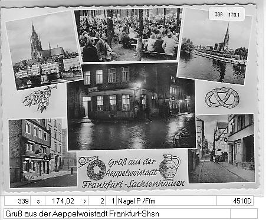Viewport: 266px width, 220px height.
Task: Click the 'Gruß aus der Aeppelwoistadt' banner text
Action: (x=132, y=168)
